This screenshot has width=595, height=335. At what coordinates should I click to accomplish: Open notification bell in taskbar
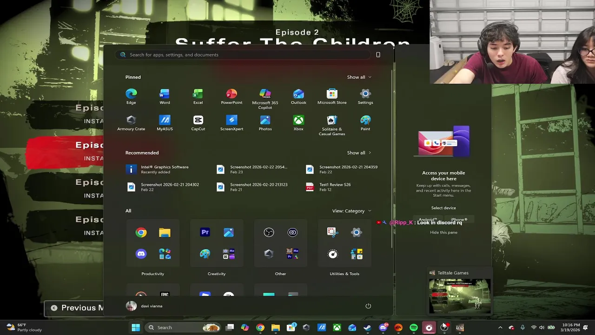pyautogui.click(x=586, y=328)
